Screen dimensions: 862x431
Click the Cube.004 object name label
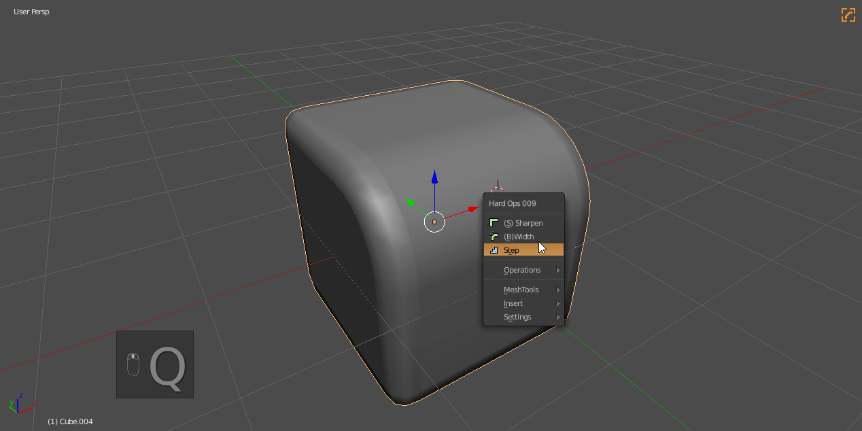pyautogui.click(x=70, y=421)
